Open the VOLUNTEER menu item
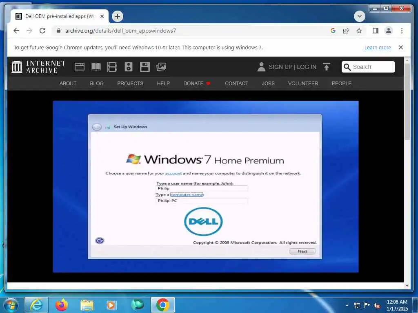418x313 pixels. click(x=303, y=83)
